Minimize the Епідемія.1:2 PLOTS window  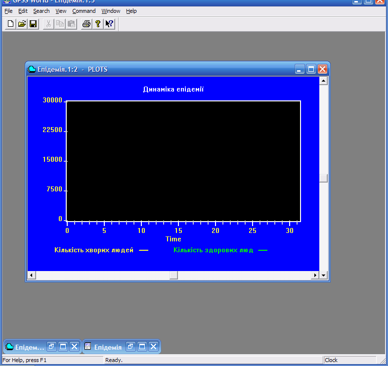[300, 69]
